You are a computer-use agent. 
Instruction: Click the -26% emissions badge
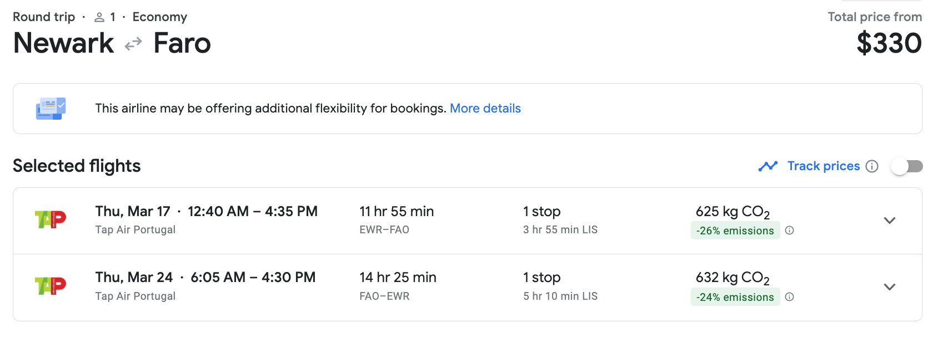click(x=735, y=231)
